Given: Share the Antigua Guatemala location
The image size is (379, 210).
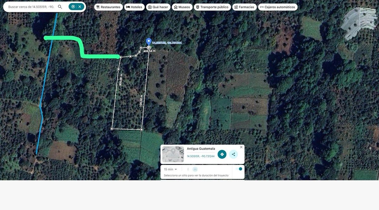Looking at the screenshot, I should click(x=233, y=154).
